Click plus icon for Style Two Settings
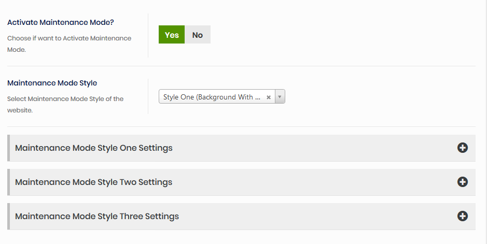The image size is (487, 244). [x=463, y=182]
